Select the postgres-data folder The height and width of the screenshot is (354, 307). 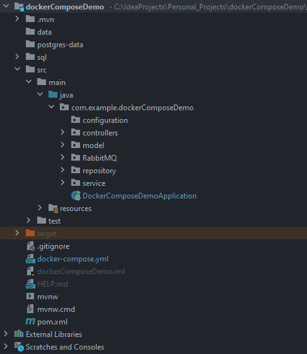click(x=60, y=45)
